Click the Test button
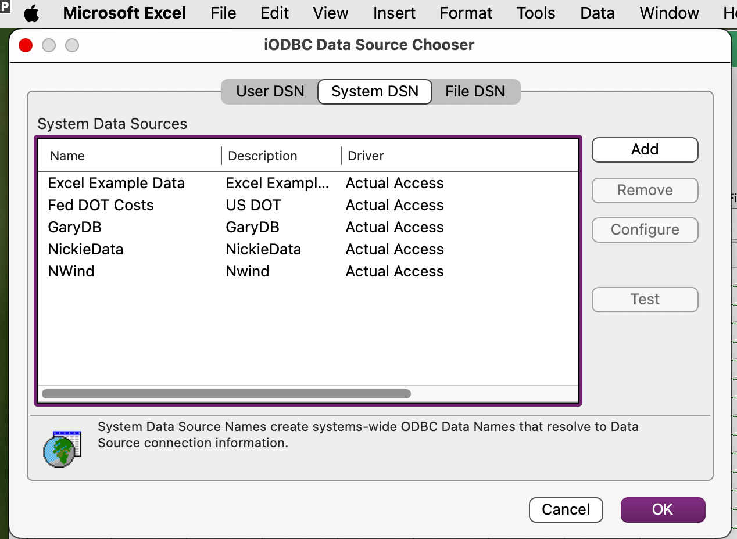 tap(645, 300)
